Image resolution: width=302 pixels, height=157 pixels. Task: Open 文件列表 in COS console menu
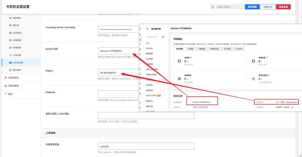[149, 49]
